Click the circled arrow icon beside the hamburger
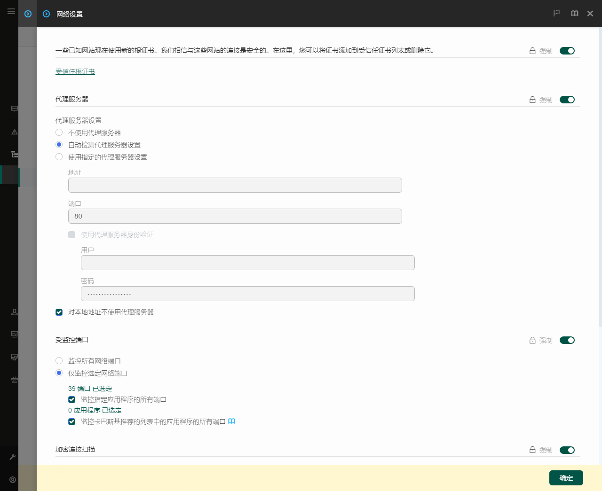The width and height of the screenshot is (602, 491). (28, 14)
